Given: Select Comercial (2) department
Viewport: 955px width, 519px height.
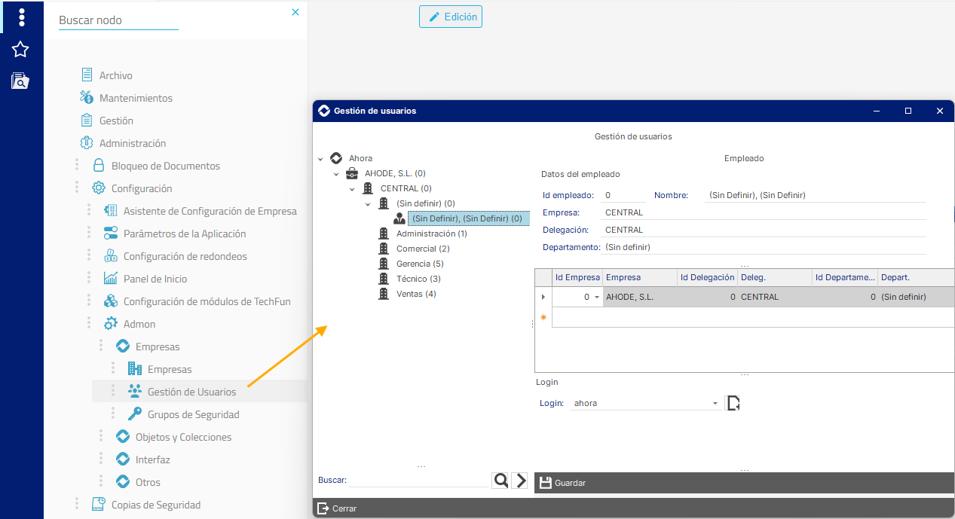Looking at the screenshot, I should pyautogui.click(x=423, y=249).
